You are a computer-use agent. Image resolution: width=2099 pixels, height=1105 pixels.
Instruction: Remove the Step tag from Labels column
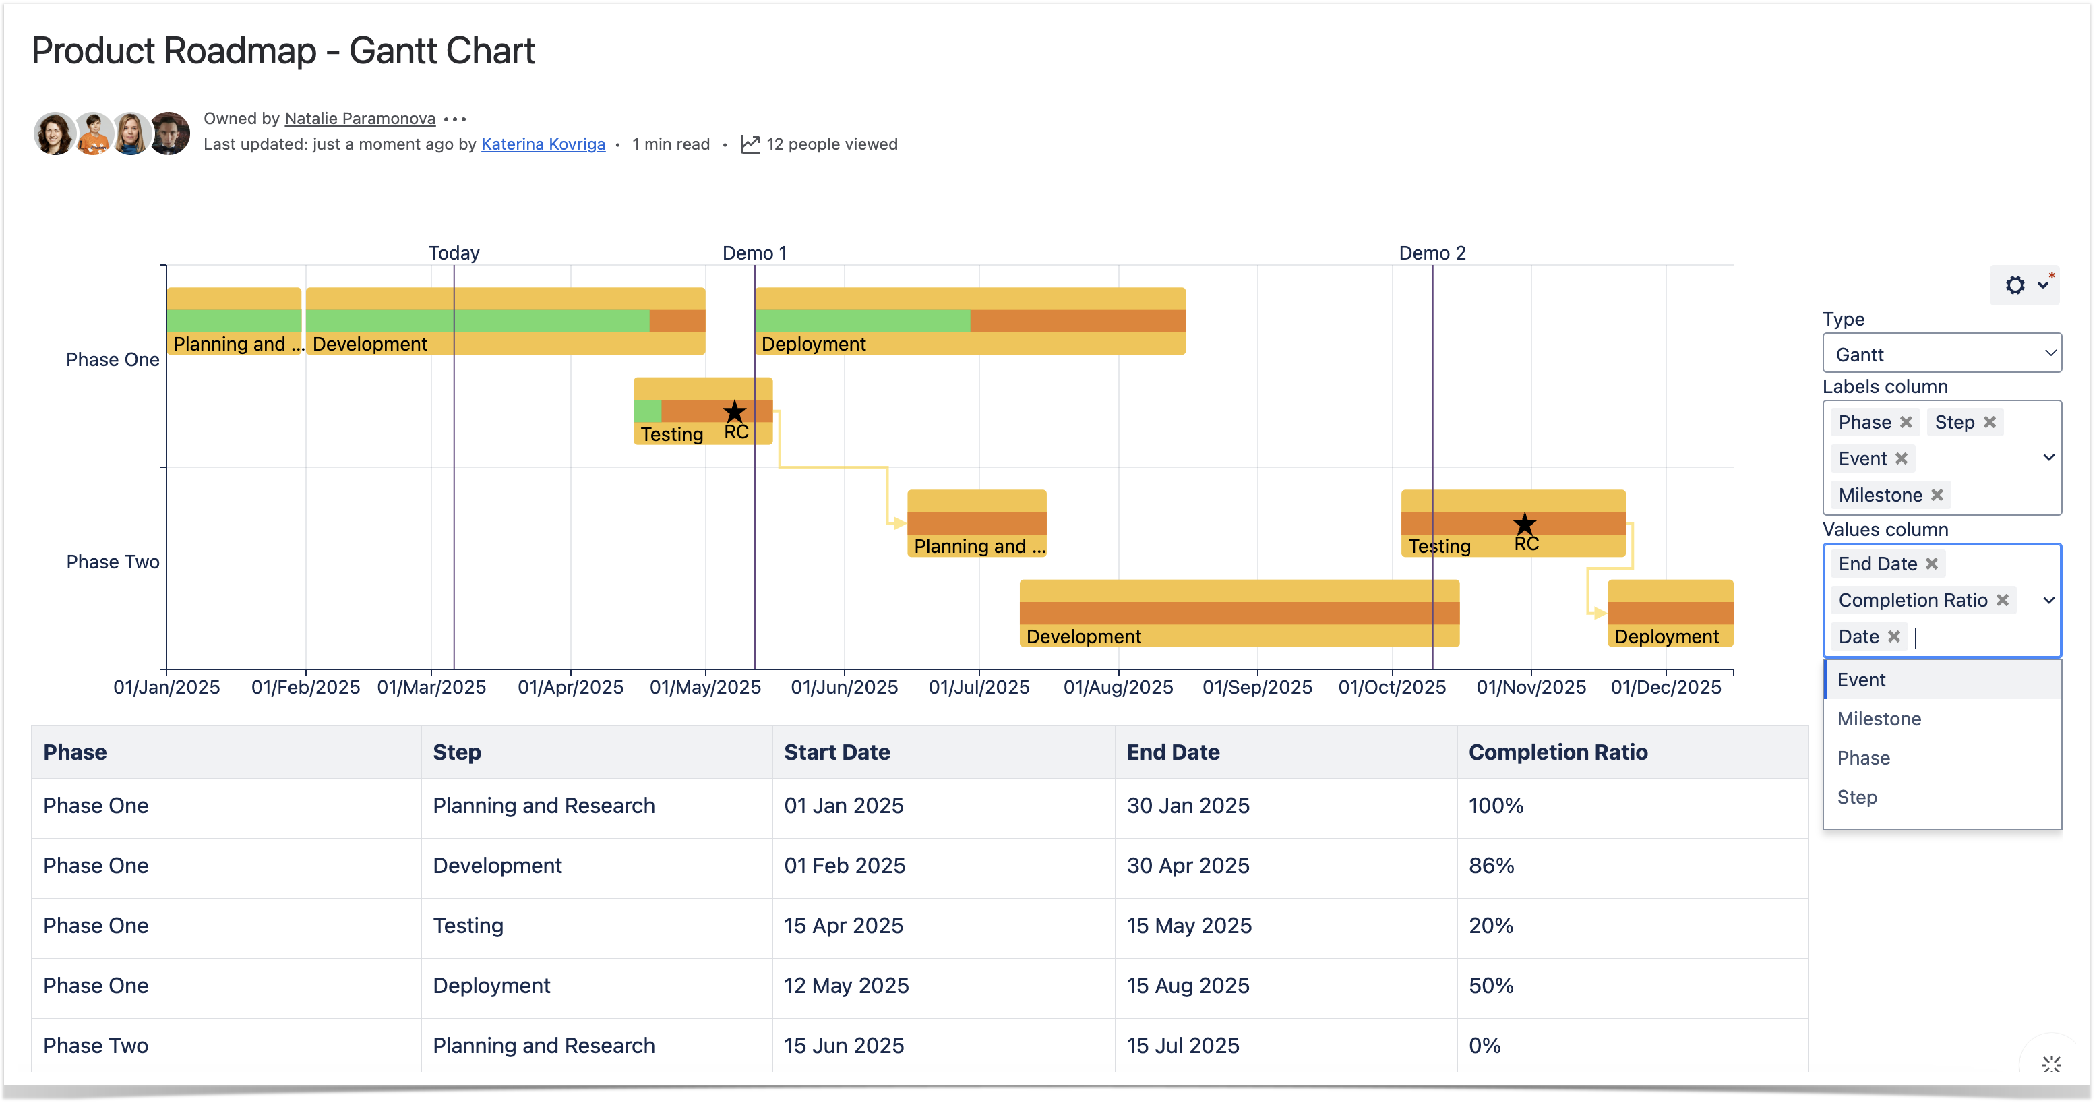[1990, 422]
